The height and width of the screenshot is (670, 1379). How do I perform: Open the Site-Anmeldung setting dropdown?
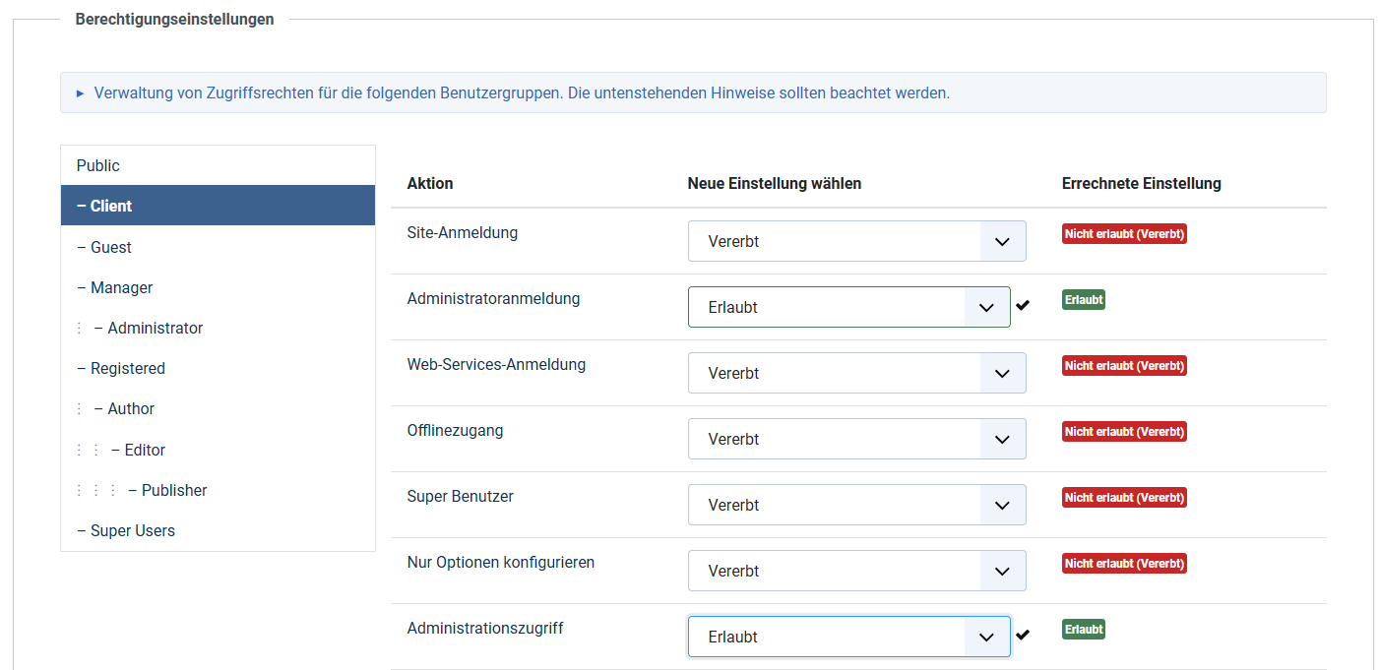click(x=856, y=241)
